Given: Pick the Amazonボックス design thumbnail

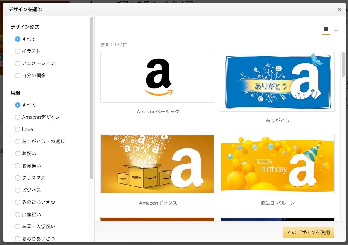Looking at the screenshot, I should click(x=158, y=164).
